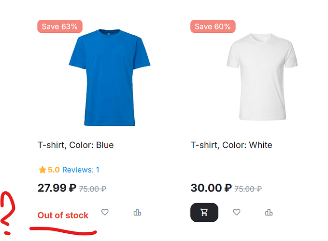328x241 pixels.
Task: Click the 5.0 rating score
Action: [x=54, y=170]
